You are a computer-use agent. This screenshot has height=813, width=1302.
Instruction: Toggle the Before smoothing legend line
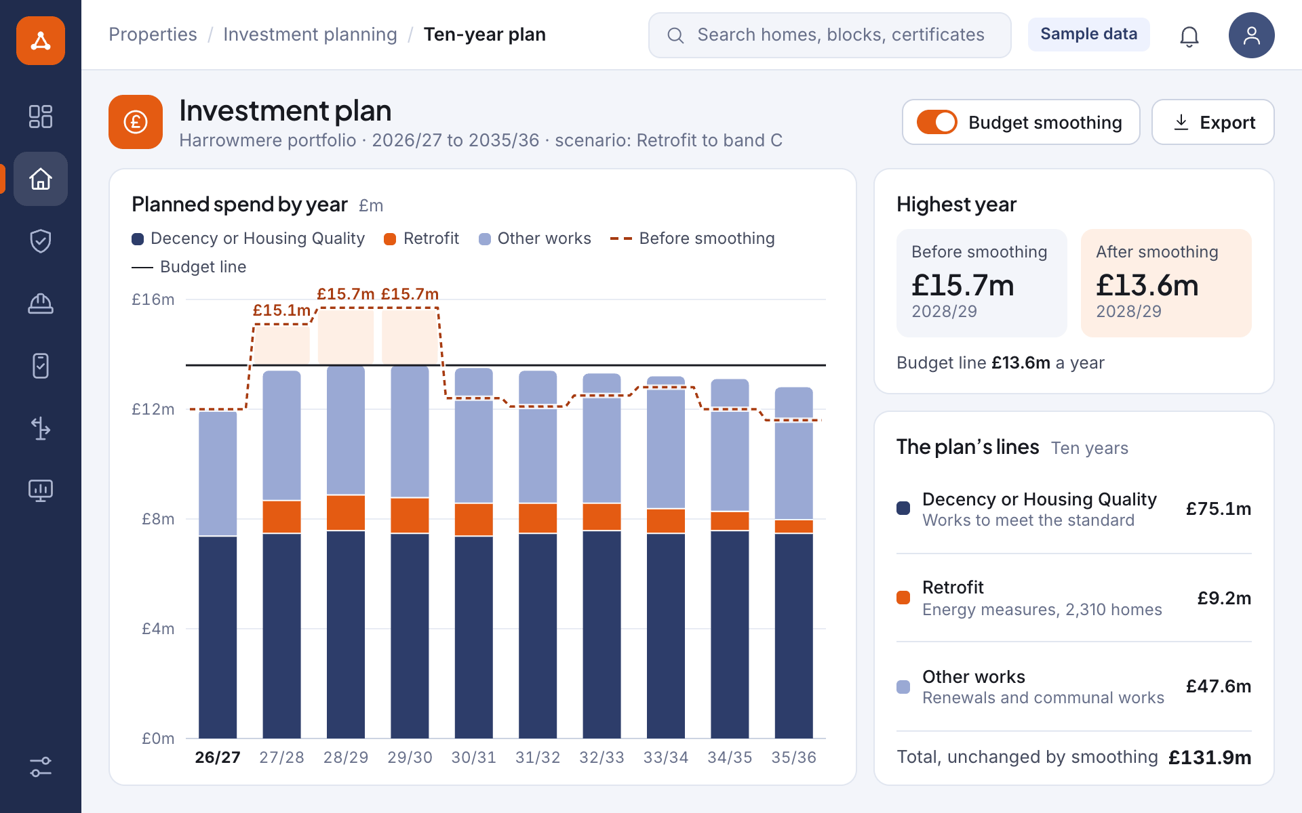point(692,238)
